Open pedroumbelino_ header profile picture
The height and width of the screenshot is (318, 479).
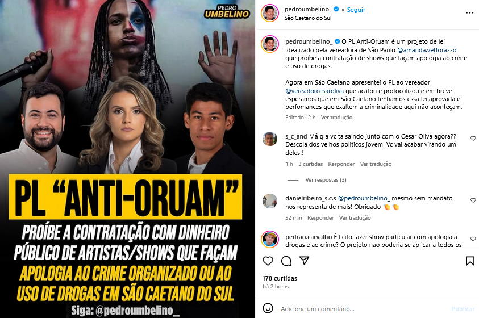[270, 13]
